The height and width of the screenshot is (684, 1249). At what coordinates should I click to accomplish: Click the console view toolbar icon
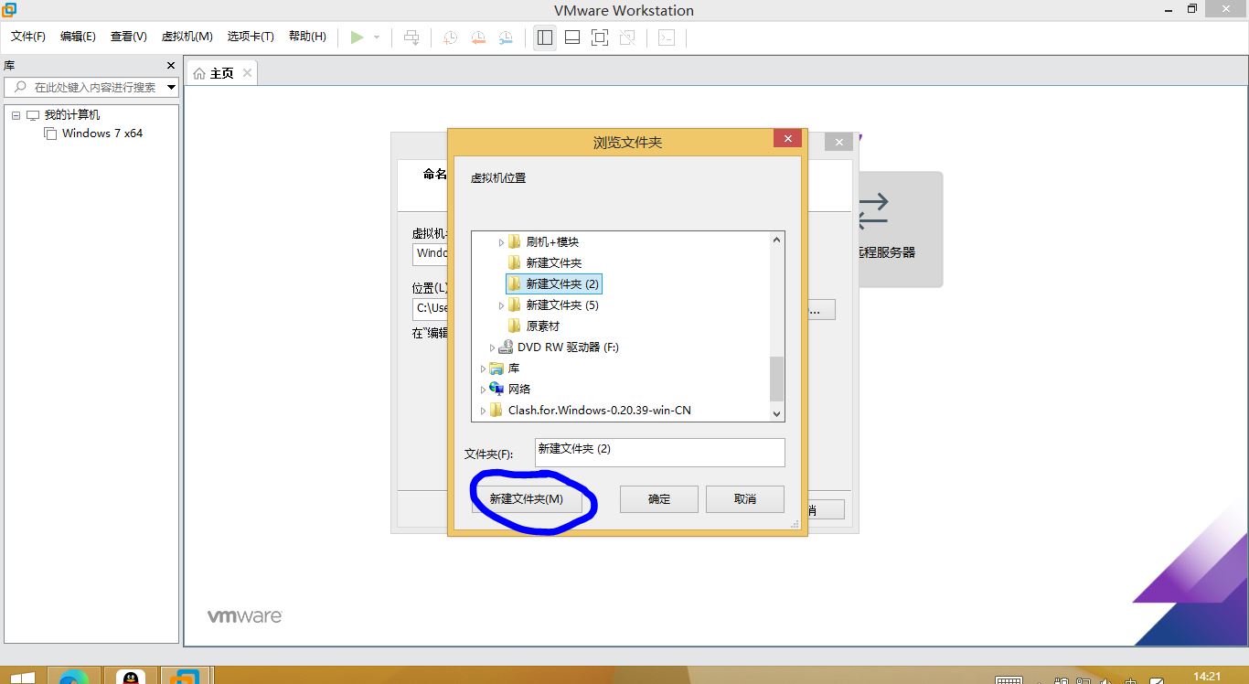pyautogui.click(x=667, y=37)
